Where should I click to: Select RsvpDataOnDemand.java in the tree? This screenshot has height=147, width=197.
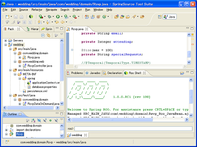[43, 104]
